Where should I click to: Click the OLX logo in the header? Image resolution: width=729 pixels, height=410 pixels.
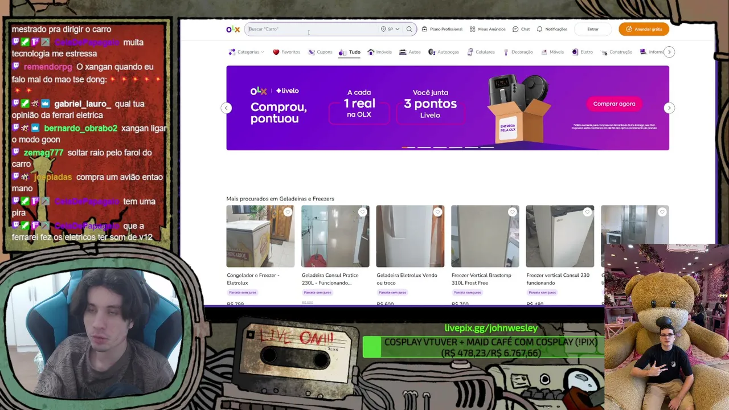point(233,29)
